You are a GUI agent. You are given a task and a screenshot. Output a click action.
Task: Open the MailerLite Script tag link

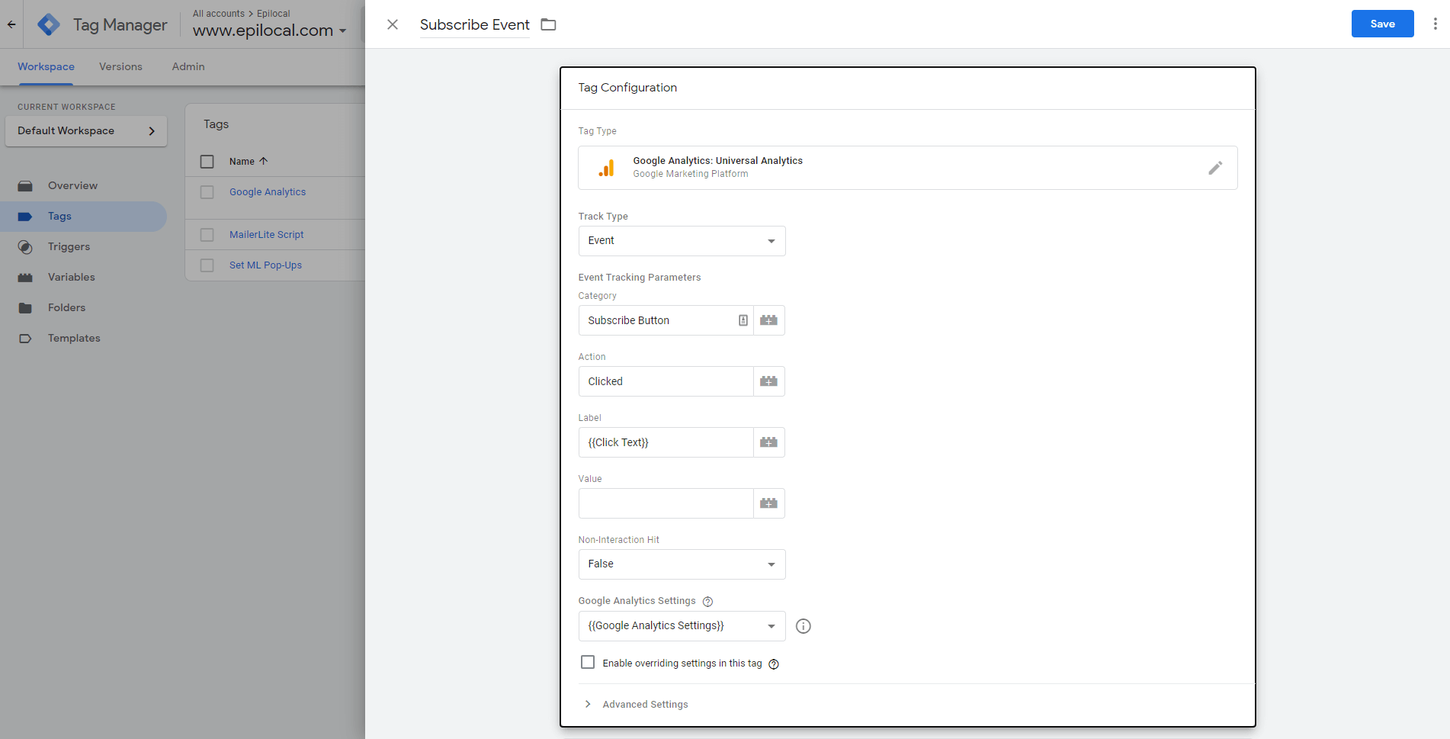[266, 235]
